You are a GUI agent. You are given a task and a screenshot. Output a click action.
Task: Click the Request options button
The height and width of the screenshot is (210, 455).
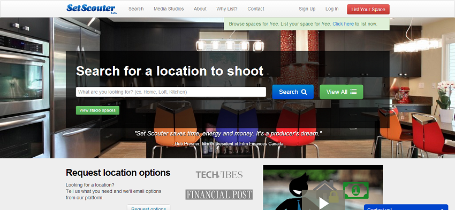[x=148, y=207]
